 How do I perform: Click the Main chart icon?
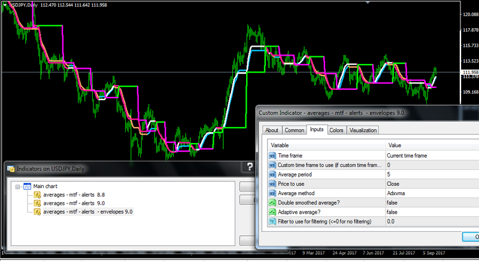tap(27, 186)
